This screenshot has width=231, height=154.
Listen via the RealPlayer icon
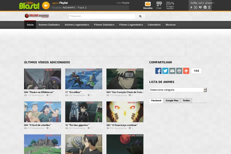pos(200,7)
